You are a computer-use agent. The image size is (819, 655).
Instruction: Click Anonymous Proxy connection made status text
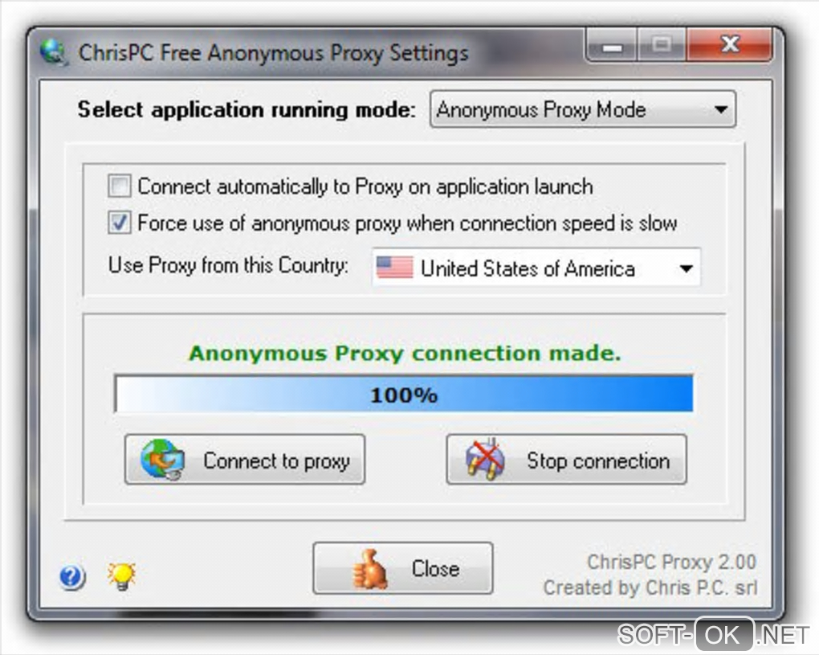(405, 353)
